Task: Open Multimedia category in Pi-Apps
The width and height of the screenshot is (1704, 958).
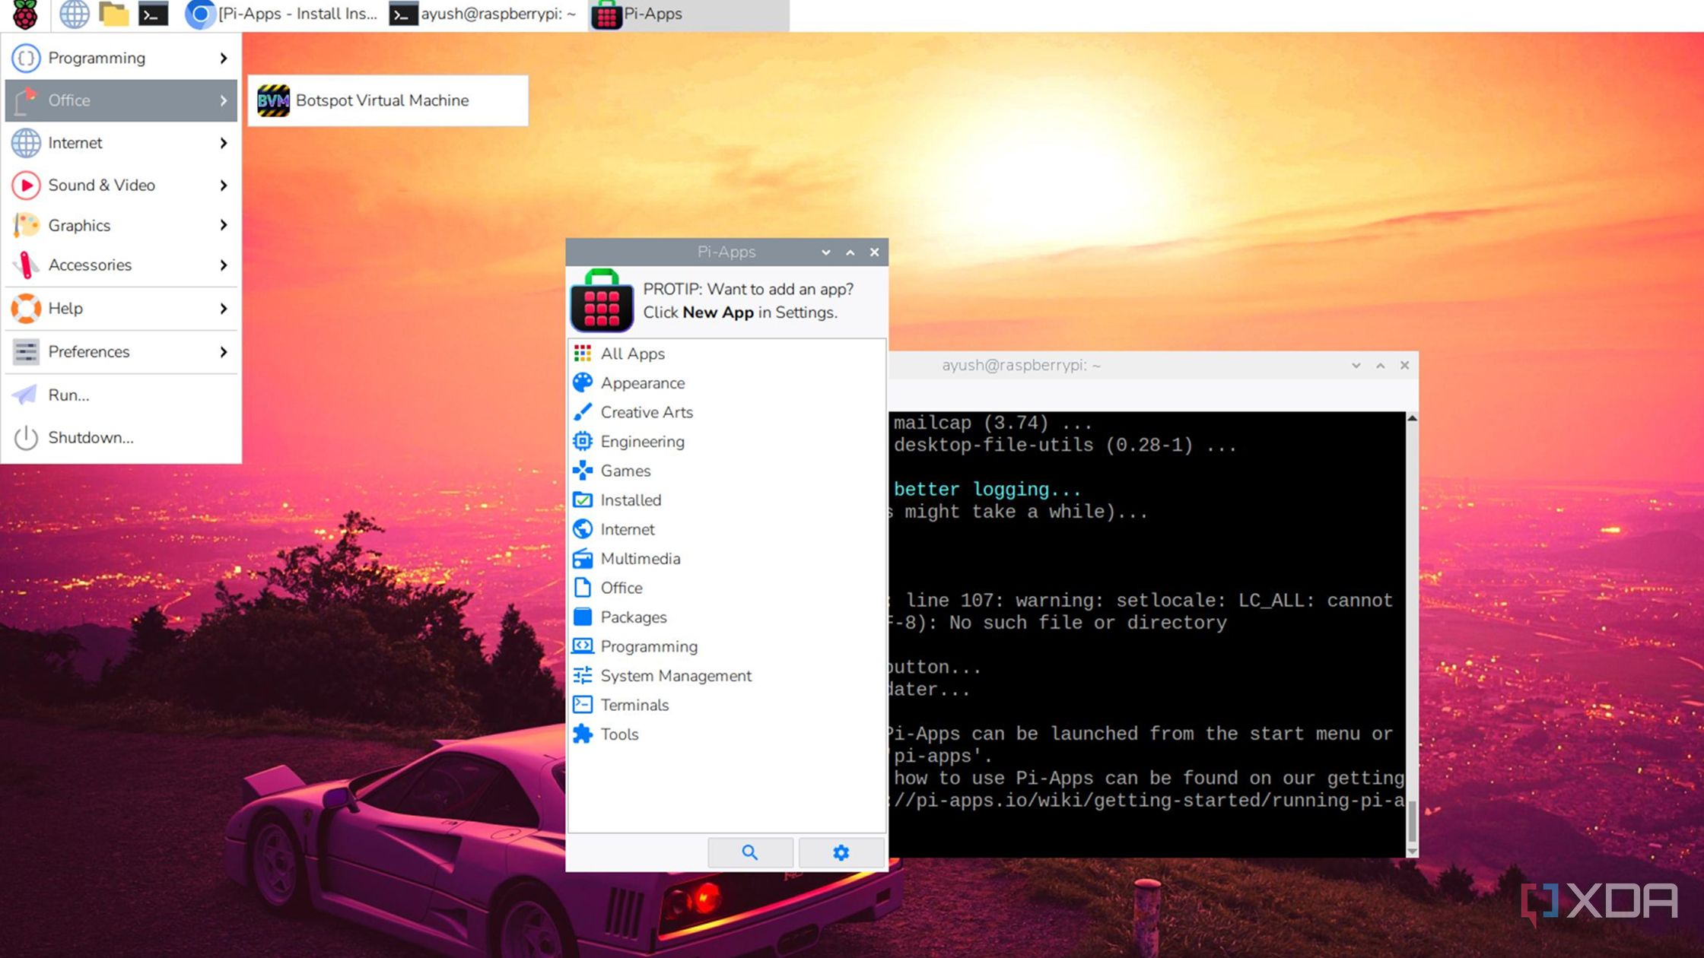Action: pos(726,558)
